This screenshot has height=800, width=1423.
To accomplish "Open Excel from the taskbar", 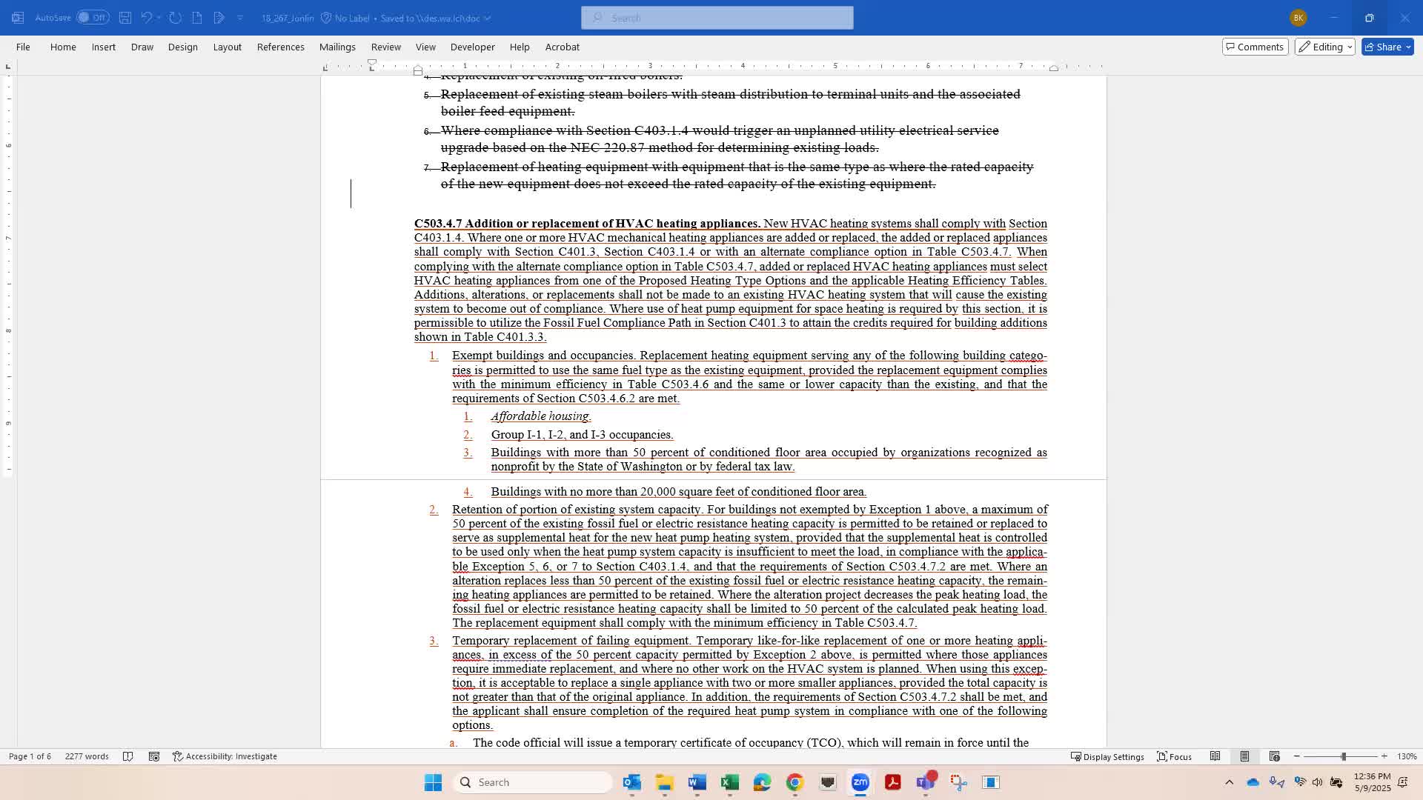I will point(729,782).
